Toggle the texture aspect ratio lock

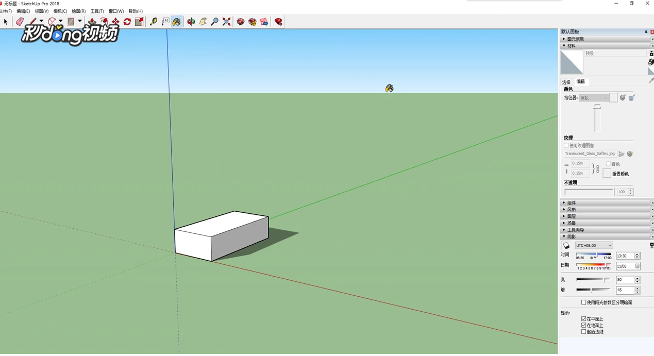point(597,168)
